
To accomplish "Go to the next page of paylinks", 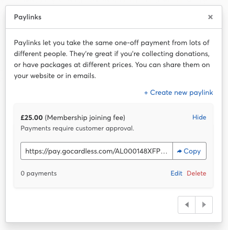I will pyautogui.click(x=204, y=205).
